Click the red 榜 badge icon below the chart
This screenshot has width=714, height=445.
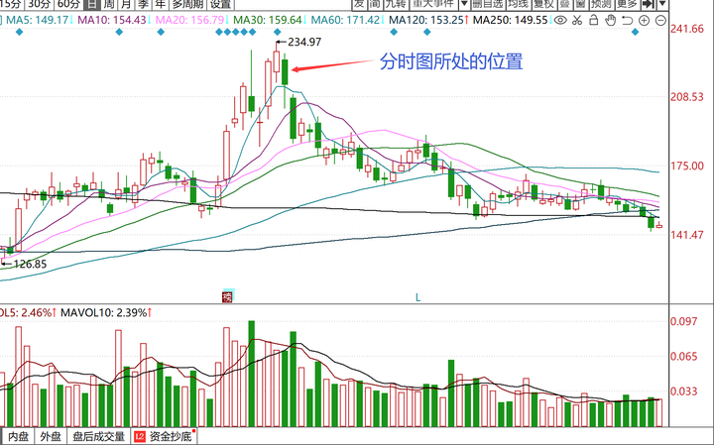[x=227, y=297]
